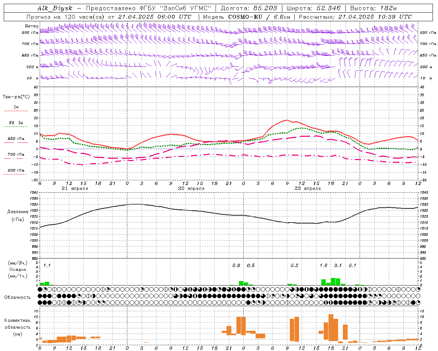The image size is (438, 351).
Task: Click the '1.6' precipitation total value
Action: pyautogui.click(x=323, y=266)
